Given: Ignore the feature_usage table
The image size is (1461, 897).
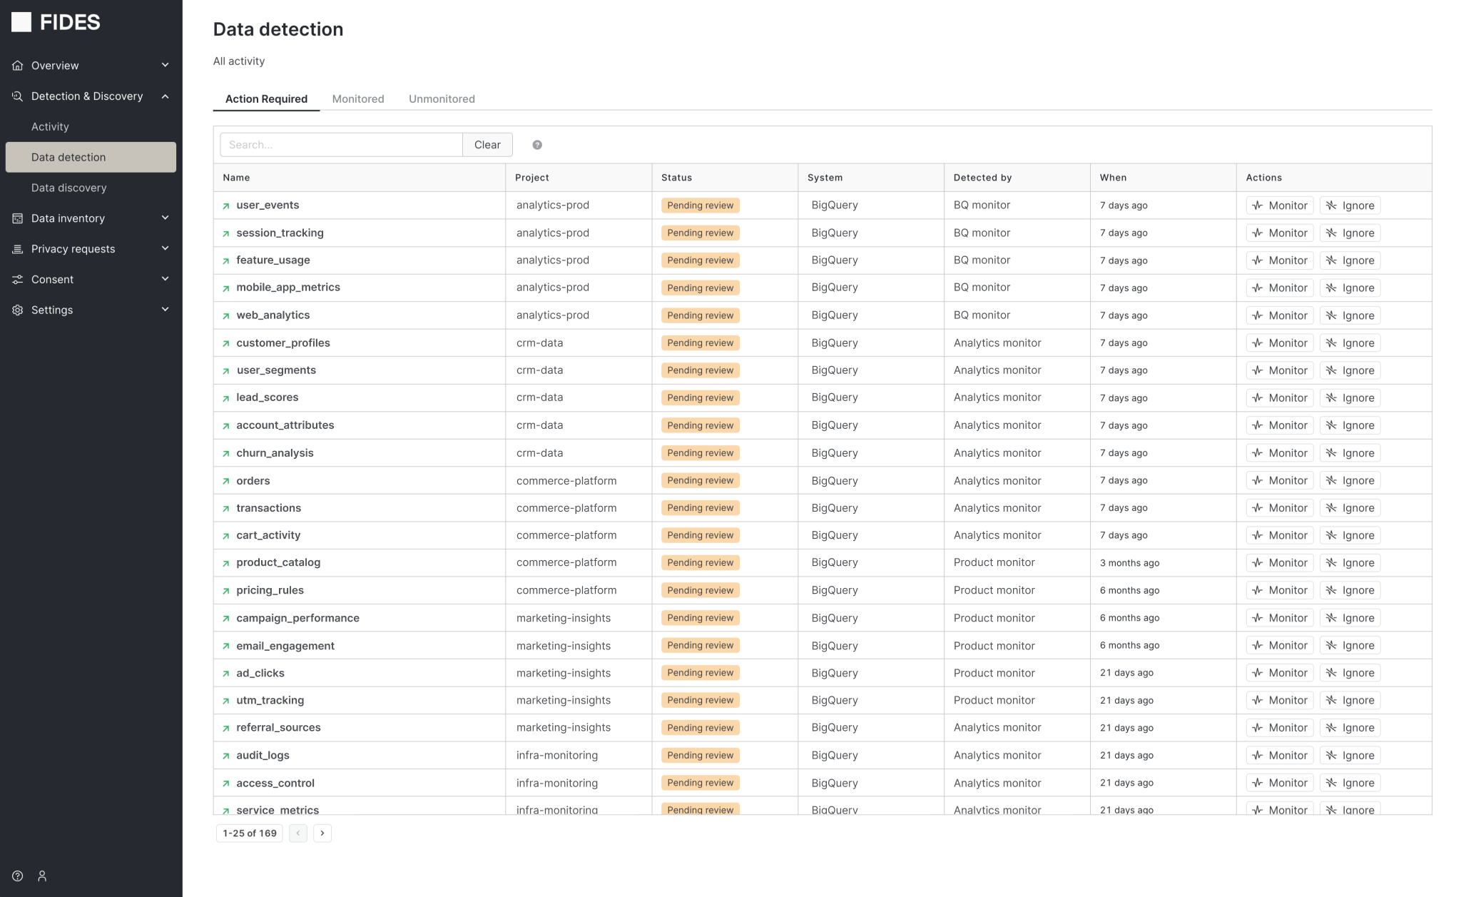Looking at the screenshot, I should 1350,260.
